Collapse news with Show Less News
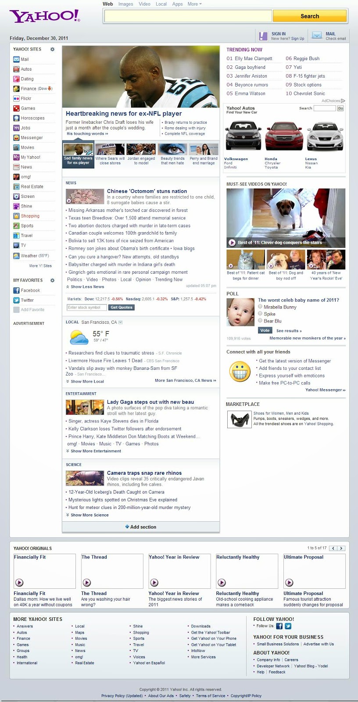Viewport: 358px width, 702px height. [x=85, y=287]
